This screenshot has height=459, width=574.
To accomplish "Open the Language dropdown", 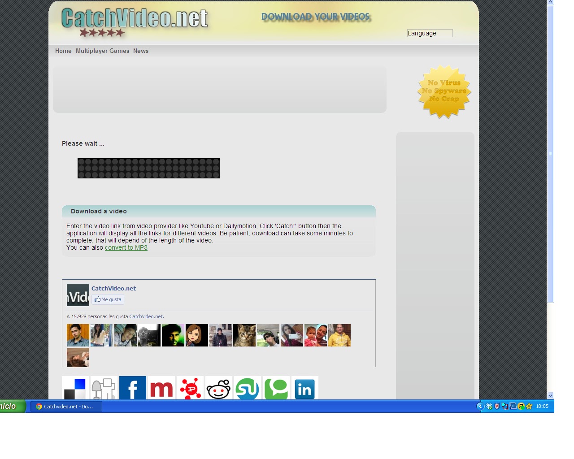I will click(x=430, y=33).
